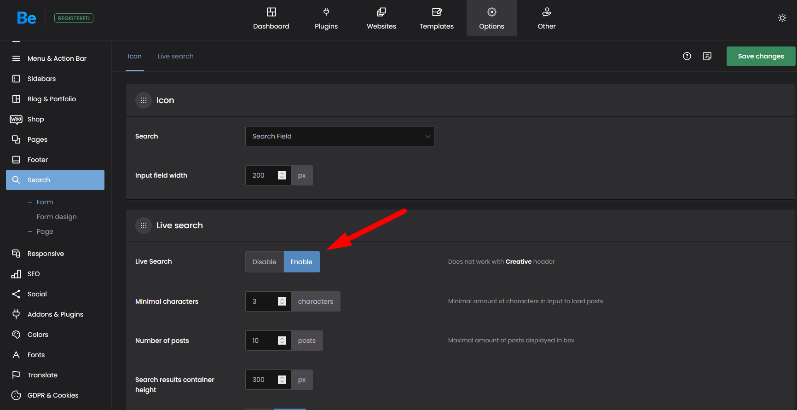This screenshot has height=410, width=797.
Task: Open SEO settings
Action: [55, 274]
